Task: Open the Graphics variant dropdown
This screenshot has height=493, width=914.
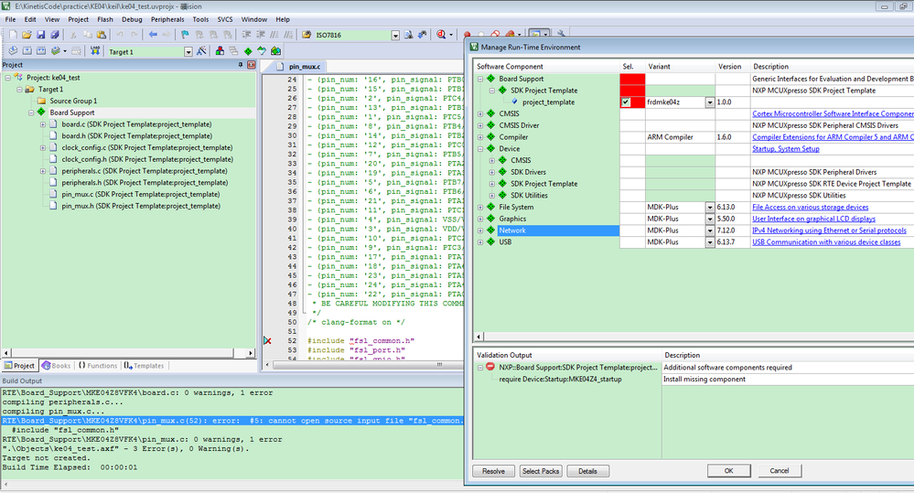Action: point(709,220)
